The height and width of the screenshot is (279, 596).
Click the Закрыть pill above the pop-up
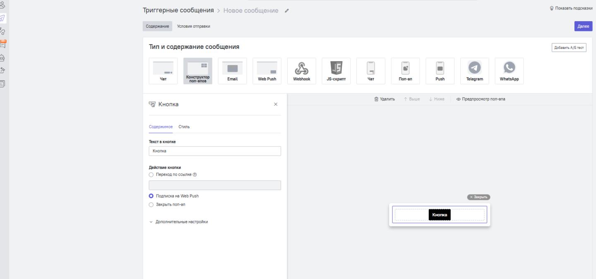coord(478,197)
